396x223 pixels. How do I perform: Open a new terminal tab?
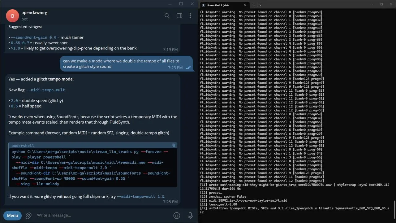254,5
